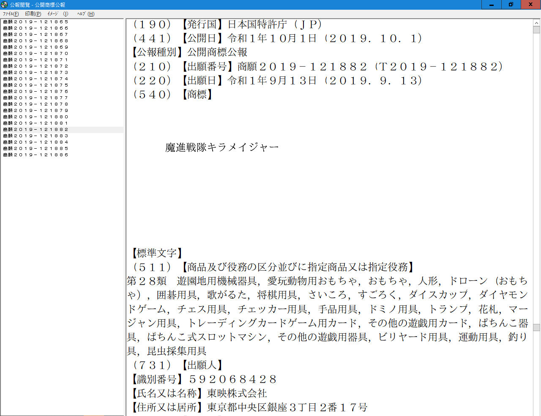Select list entry 商願2019-121873

coord(36,72)
